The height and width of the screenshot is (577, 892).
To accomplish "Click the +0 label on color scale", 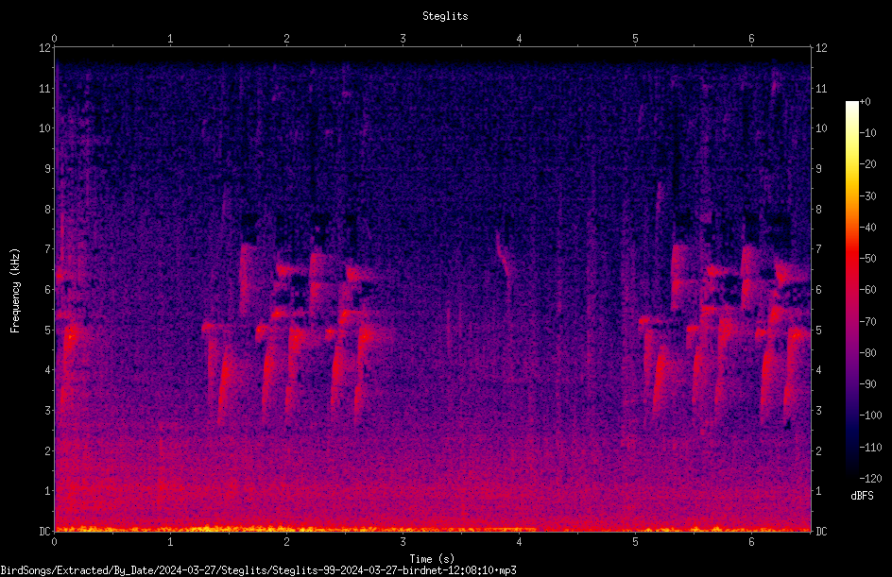I will tap(866, 102).
